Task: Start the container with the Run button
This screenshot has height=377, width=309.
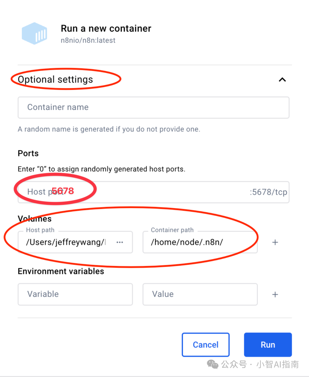Action: click(x=268, y=345)
